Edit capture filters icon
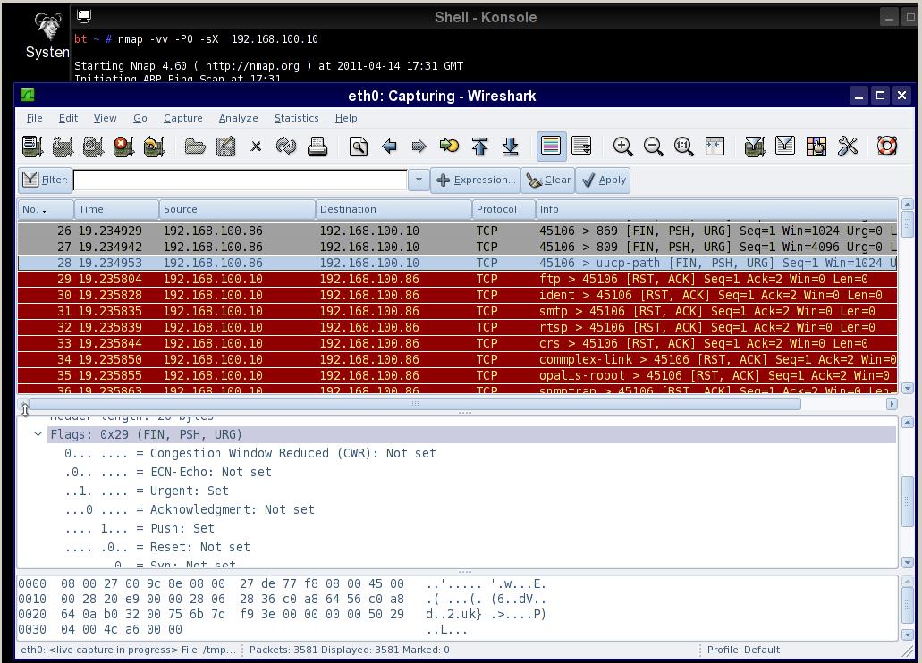The width and height of the screenshot is (922, 663). pyautogui.click(x=755, y=147)
